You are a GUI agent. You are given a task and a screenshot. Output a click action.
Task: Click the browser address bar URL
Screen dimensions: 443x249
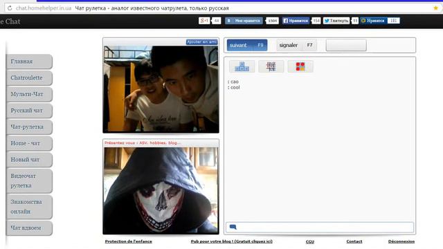coord(43,8)
